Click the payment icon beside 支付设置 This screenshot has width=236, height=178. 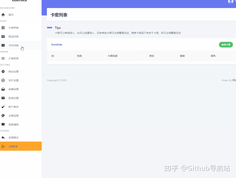point(3,80)
